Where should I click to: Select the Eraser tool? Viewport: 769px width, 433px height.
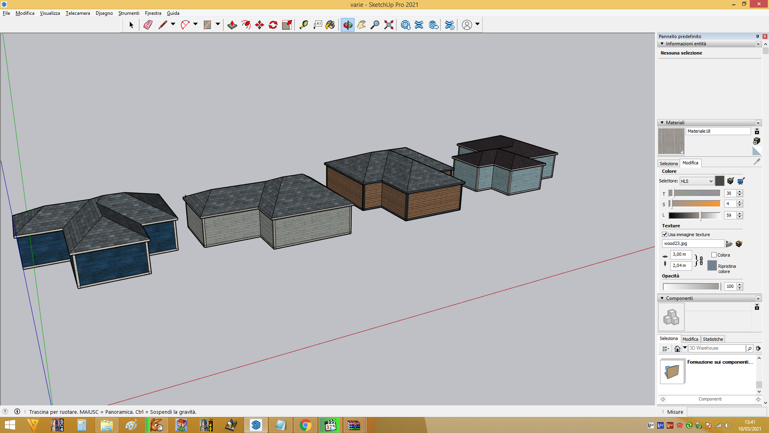coord(148,25)
